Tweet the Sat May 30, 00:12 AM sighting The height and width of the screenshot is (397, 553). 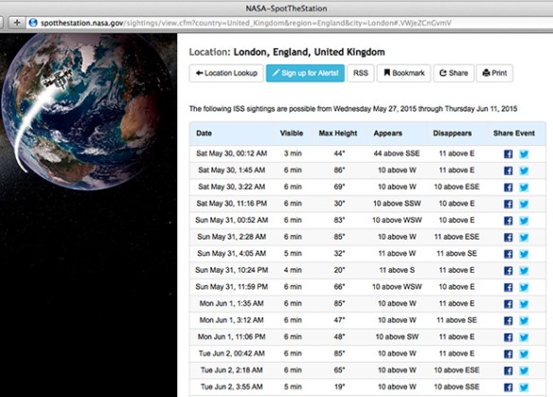coord(524,153)
